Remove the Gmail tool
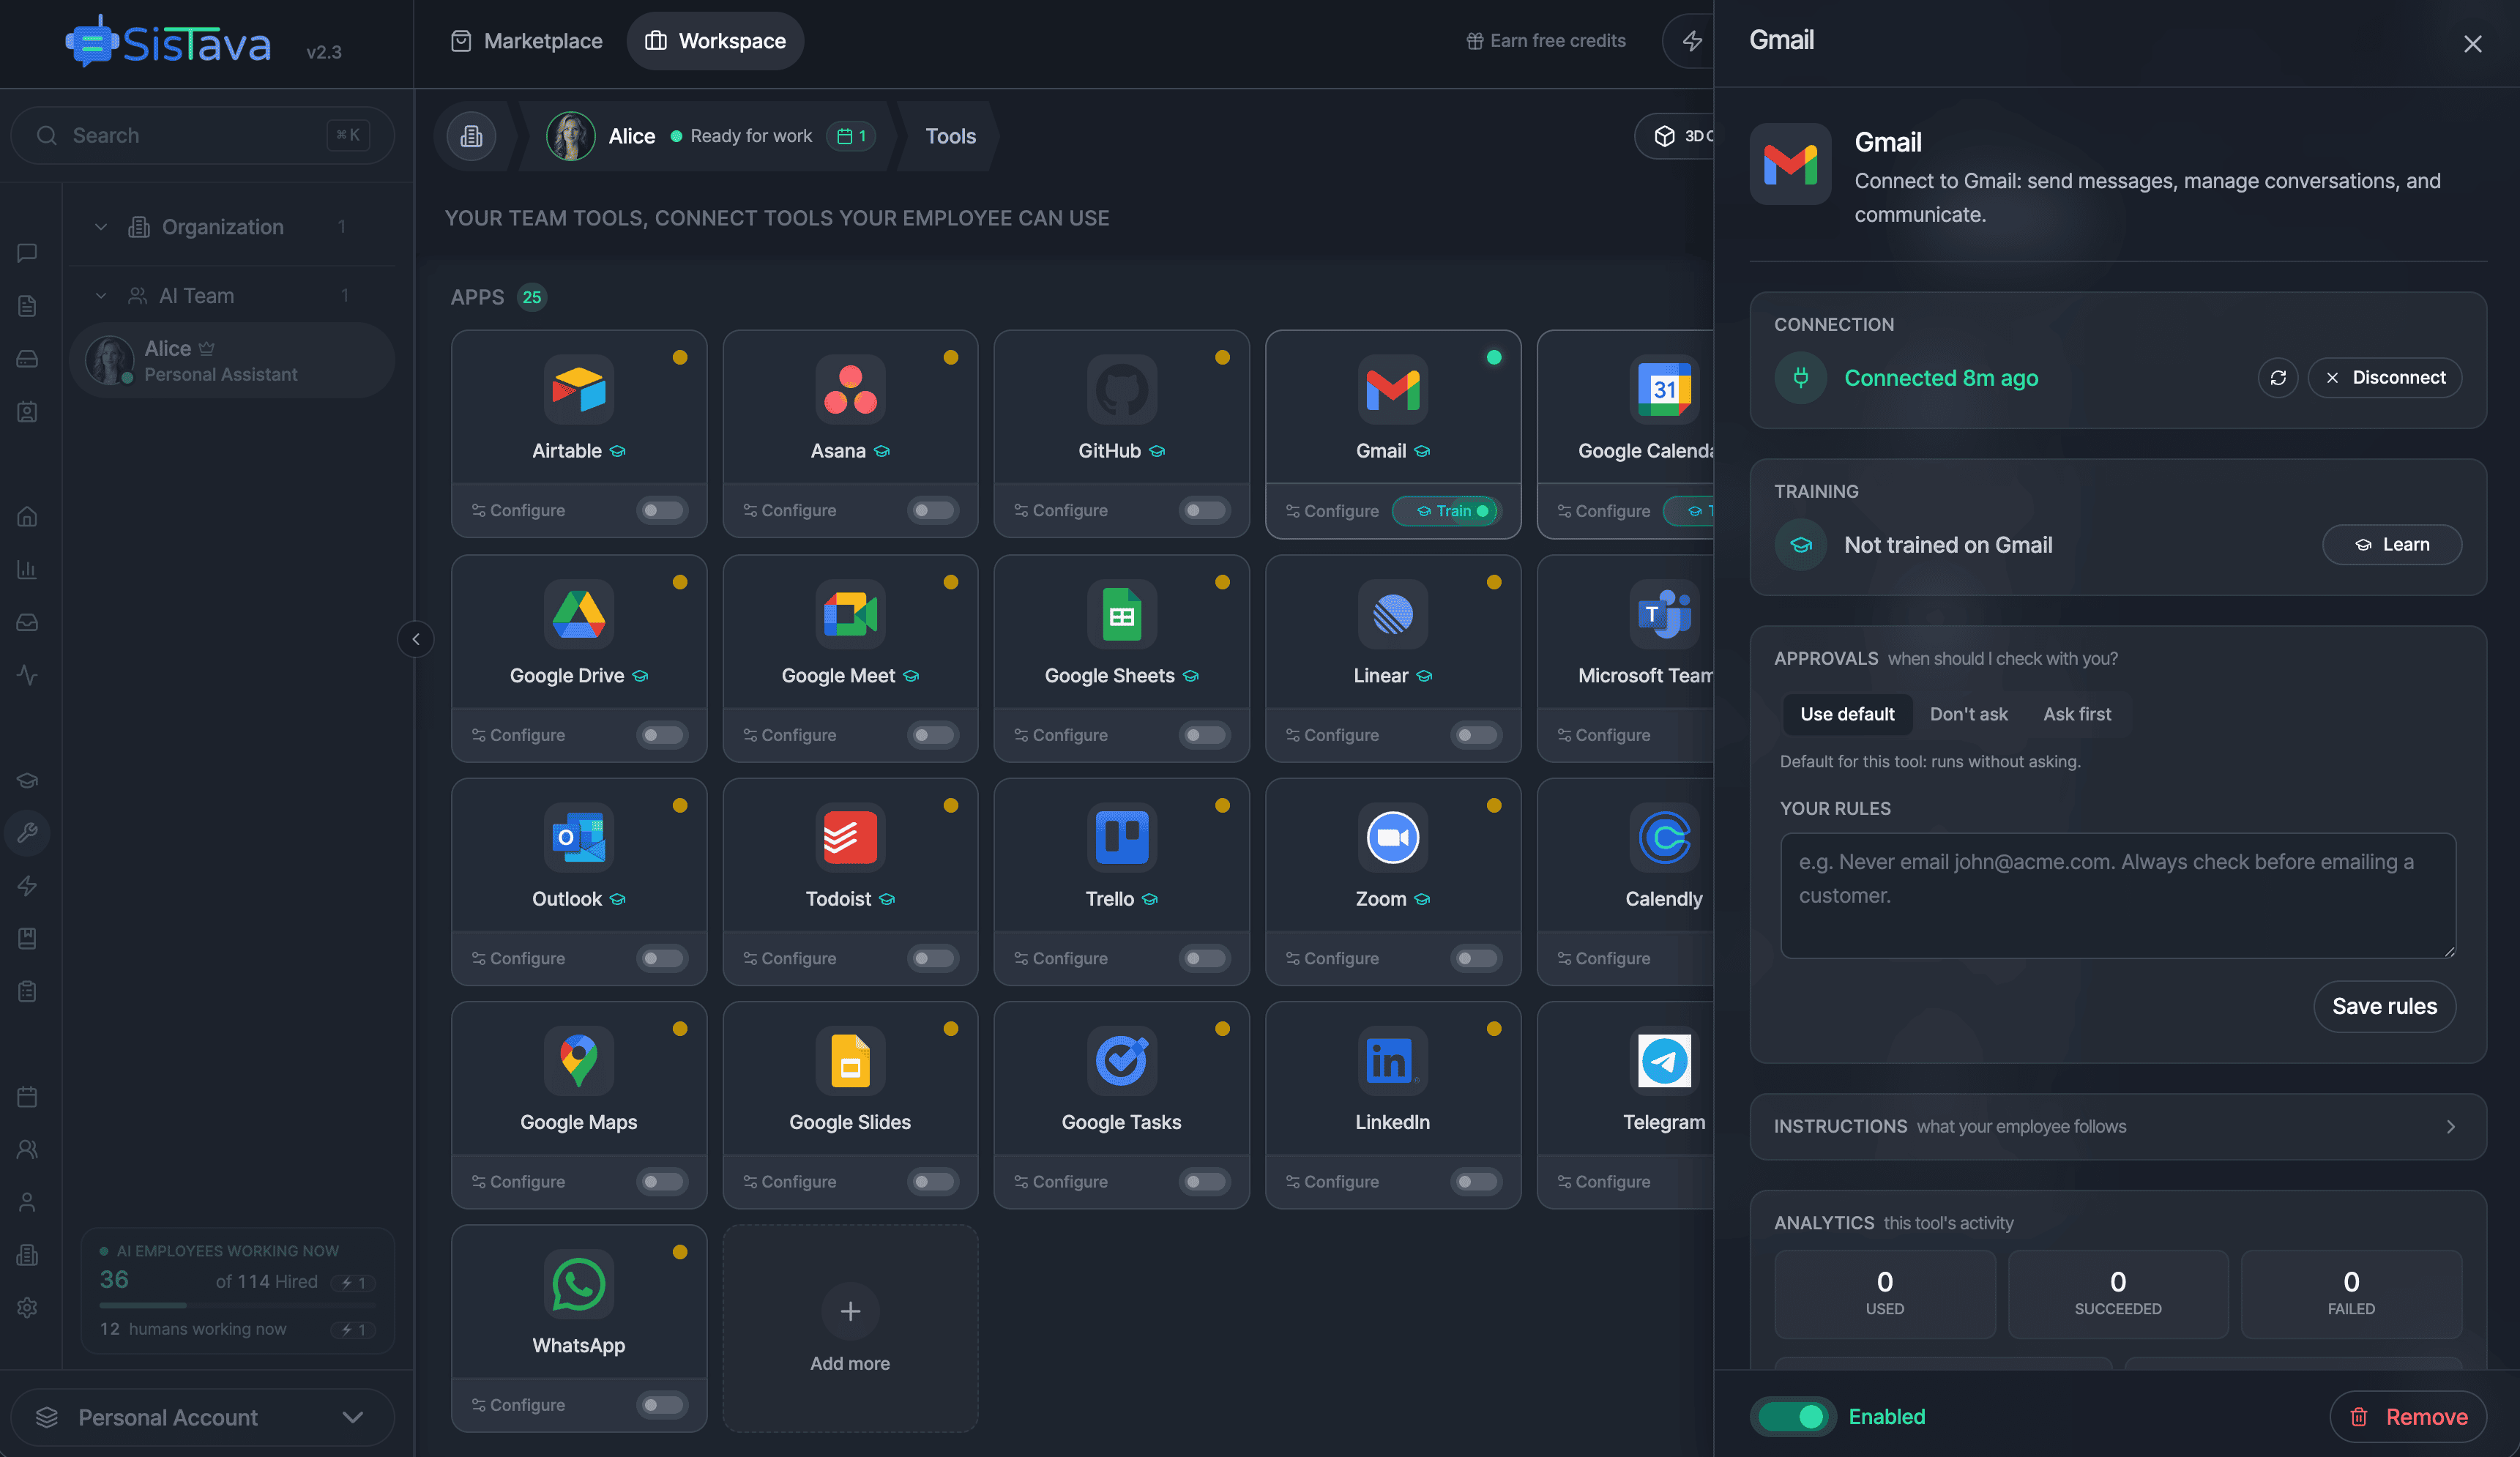The image size is (2520, 1457). click(2407, 1416)
